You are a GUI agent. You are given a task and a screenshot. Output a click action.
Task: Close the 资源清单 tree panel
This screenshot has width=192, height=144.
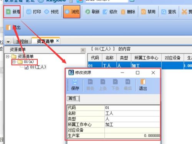[x=83, y=50]
